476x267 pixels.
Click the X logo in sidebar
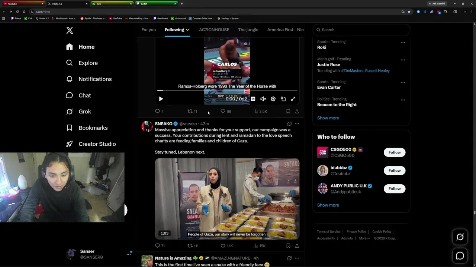(70, 30)
